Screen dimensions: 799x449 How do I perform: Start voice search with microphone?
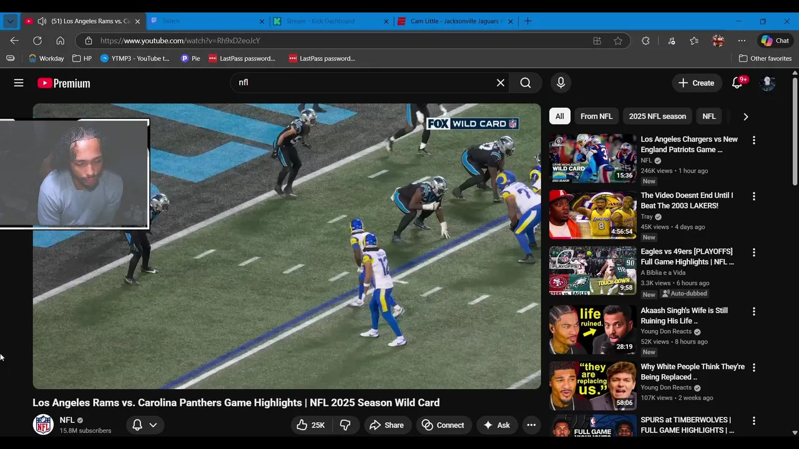click(x=561, y=82)
